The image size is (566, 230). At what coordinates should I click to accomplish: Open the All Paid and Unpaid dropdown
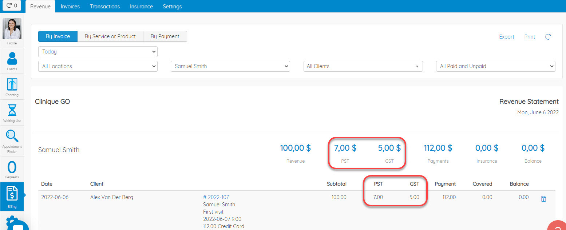click(x=496, y=66)
